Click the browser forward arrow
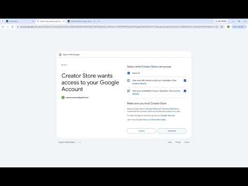This screenshot has height=186, width=248. pyautogui.click(x=8, y=27)
